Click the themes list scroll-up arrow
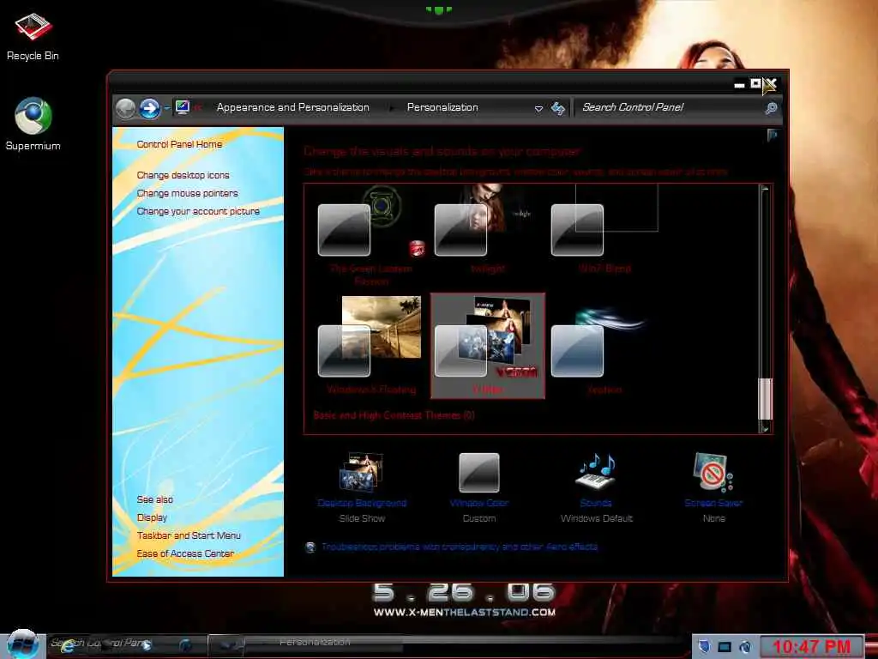 [765, 189]
